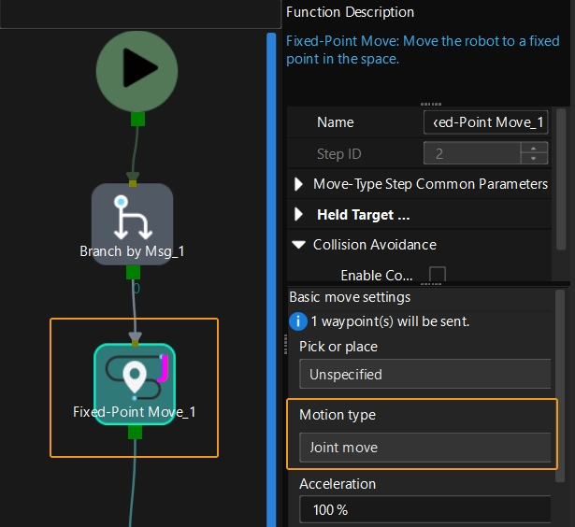Image resolution: width=575 pixels, height=527 pixels.
Task: Select the Fixed-Point Move_1 step node
Action: click(135, 384)
